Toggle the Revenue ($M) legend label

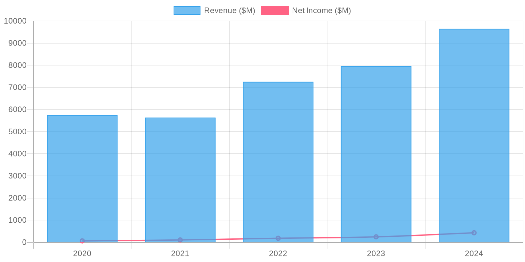click(229, 10)
